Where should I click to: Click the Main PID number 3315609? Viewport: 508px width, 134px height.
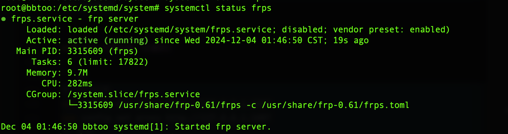coord(85,51)
